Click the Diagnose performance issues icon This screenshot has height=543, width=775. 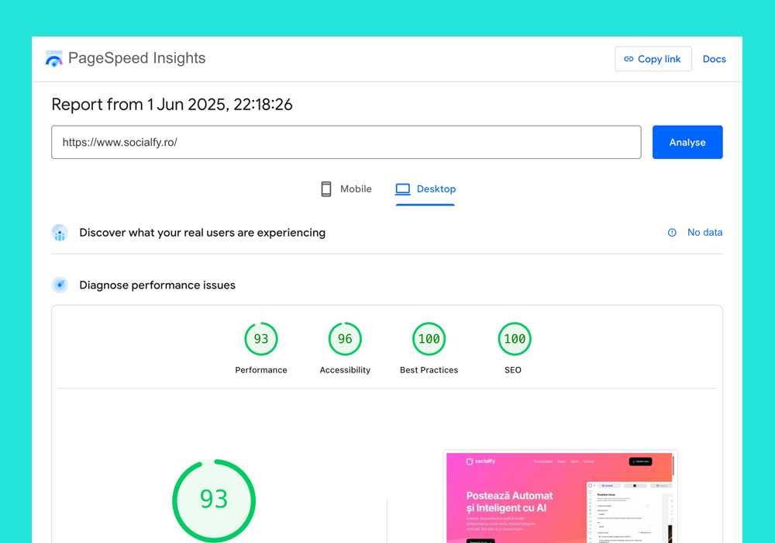click(60, 285)
